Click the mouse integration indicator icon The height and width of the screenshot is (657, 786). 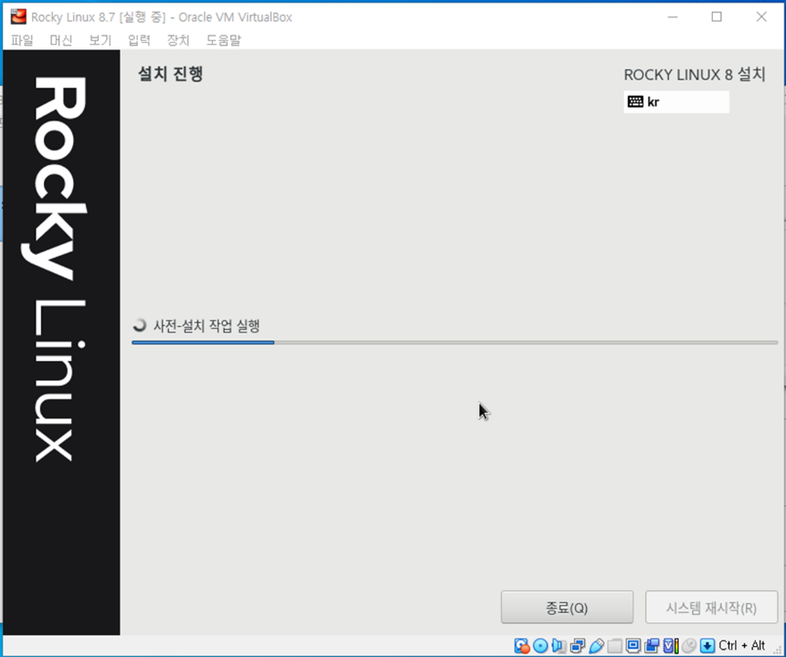[x=687, y=646]
